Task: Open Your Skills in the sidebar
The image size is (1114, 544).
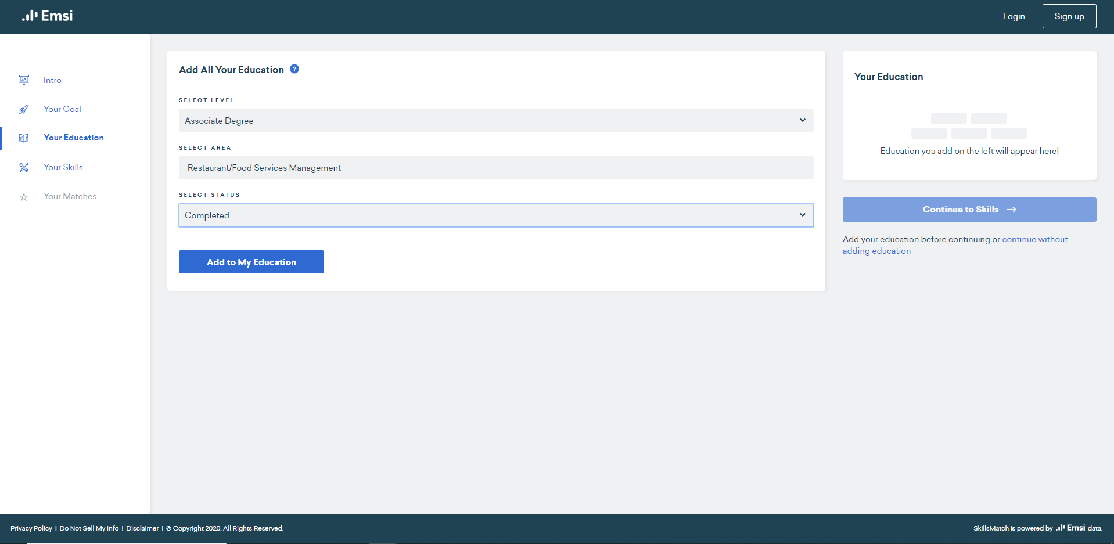Action: click(63, 167)
